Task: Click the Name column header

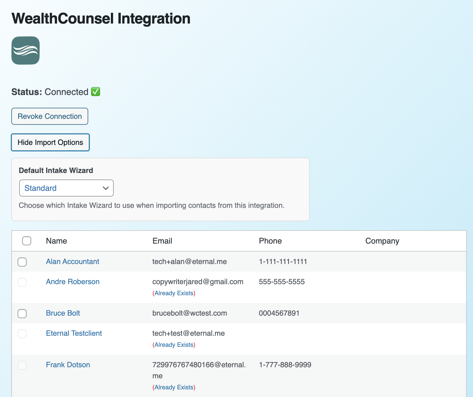Action: tap(56, 241)
